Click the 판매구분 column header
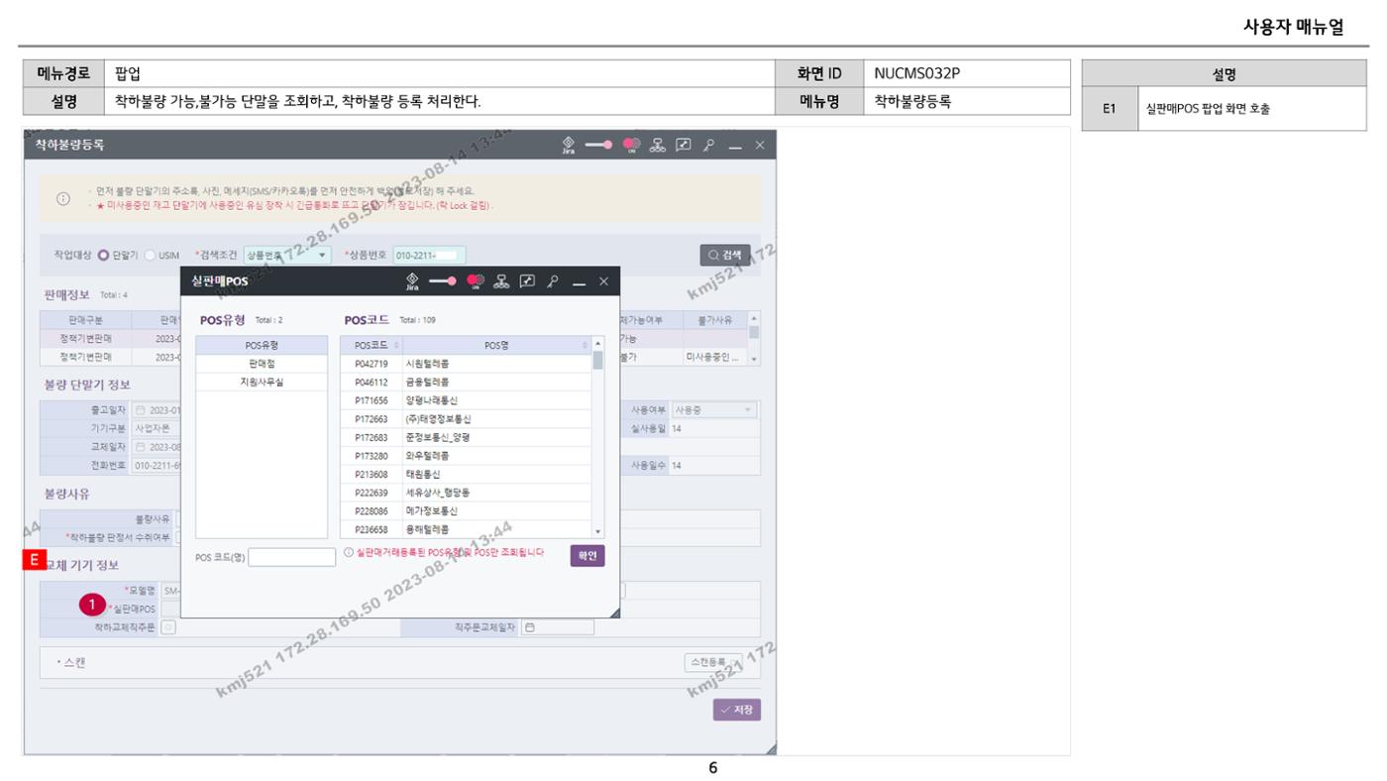 coord(86,320)
